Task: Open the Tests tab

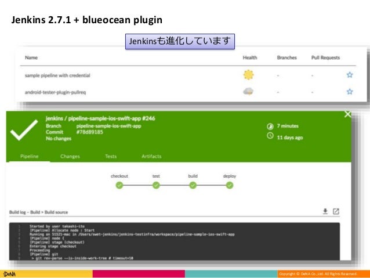Action: [x=111, y=156]
